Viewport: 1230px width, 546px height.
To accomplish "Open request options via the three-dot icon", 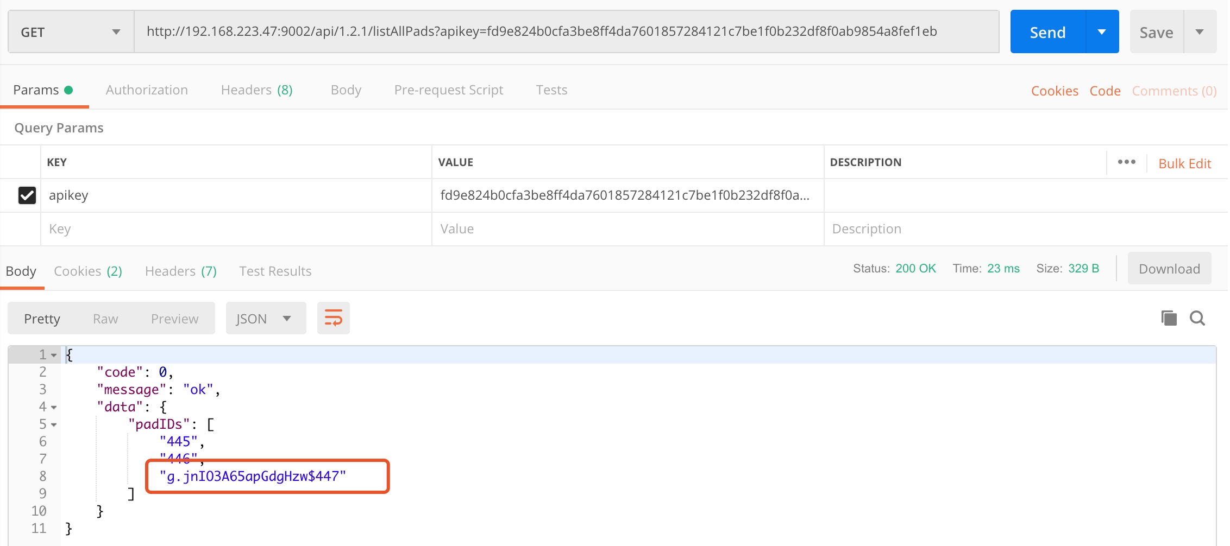I will point(1126,161).
